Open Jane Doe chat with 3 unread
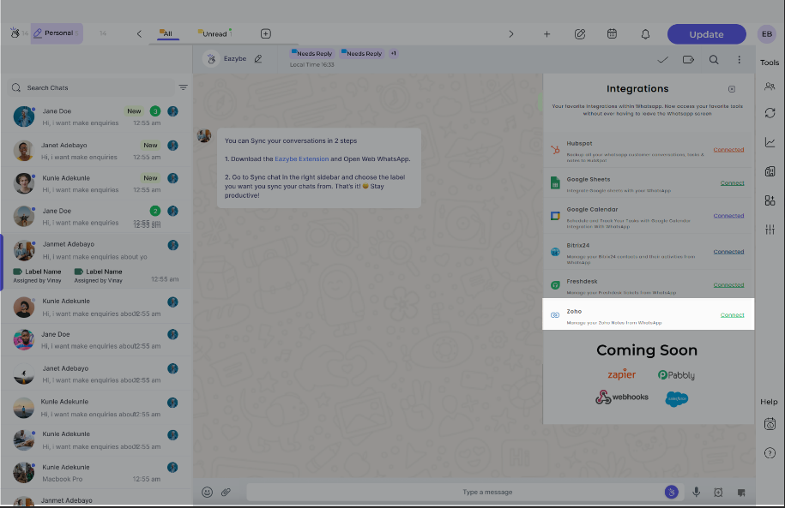Image resolution: width=785 pixels, height=508 pixels. tap(96, 117)
